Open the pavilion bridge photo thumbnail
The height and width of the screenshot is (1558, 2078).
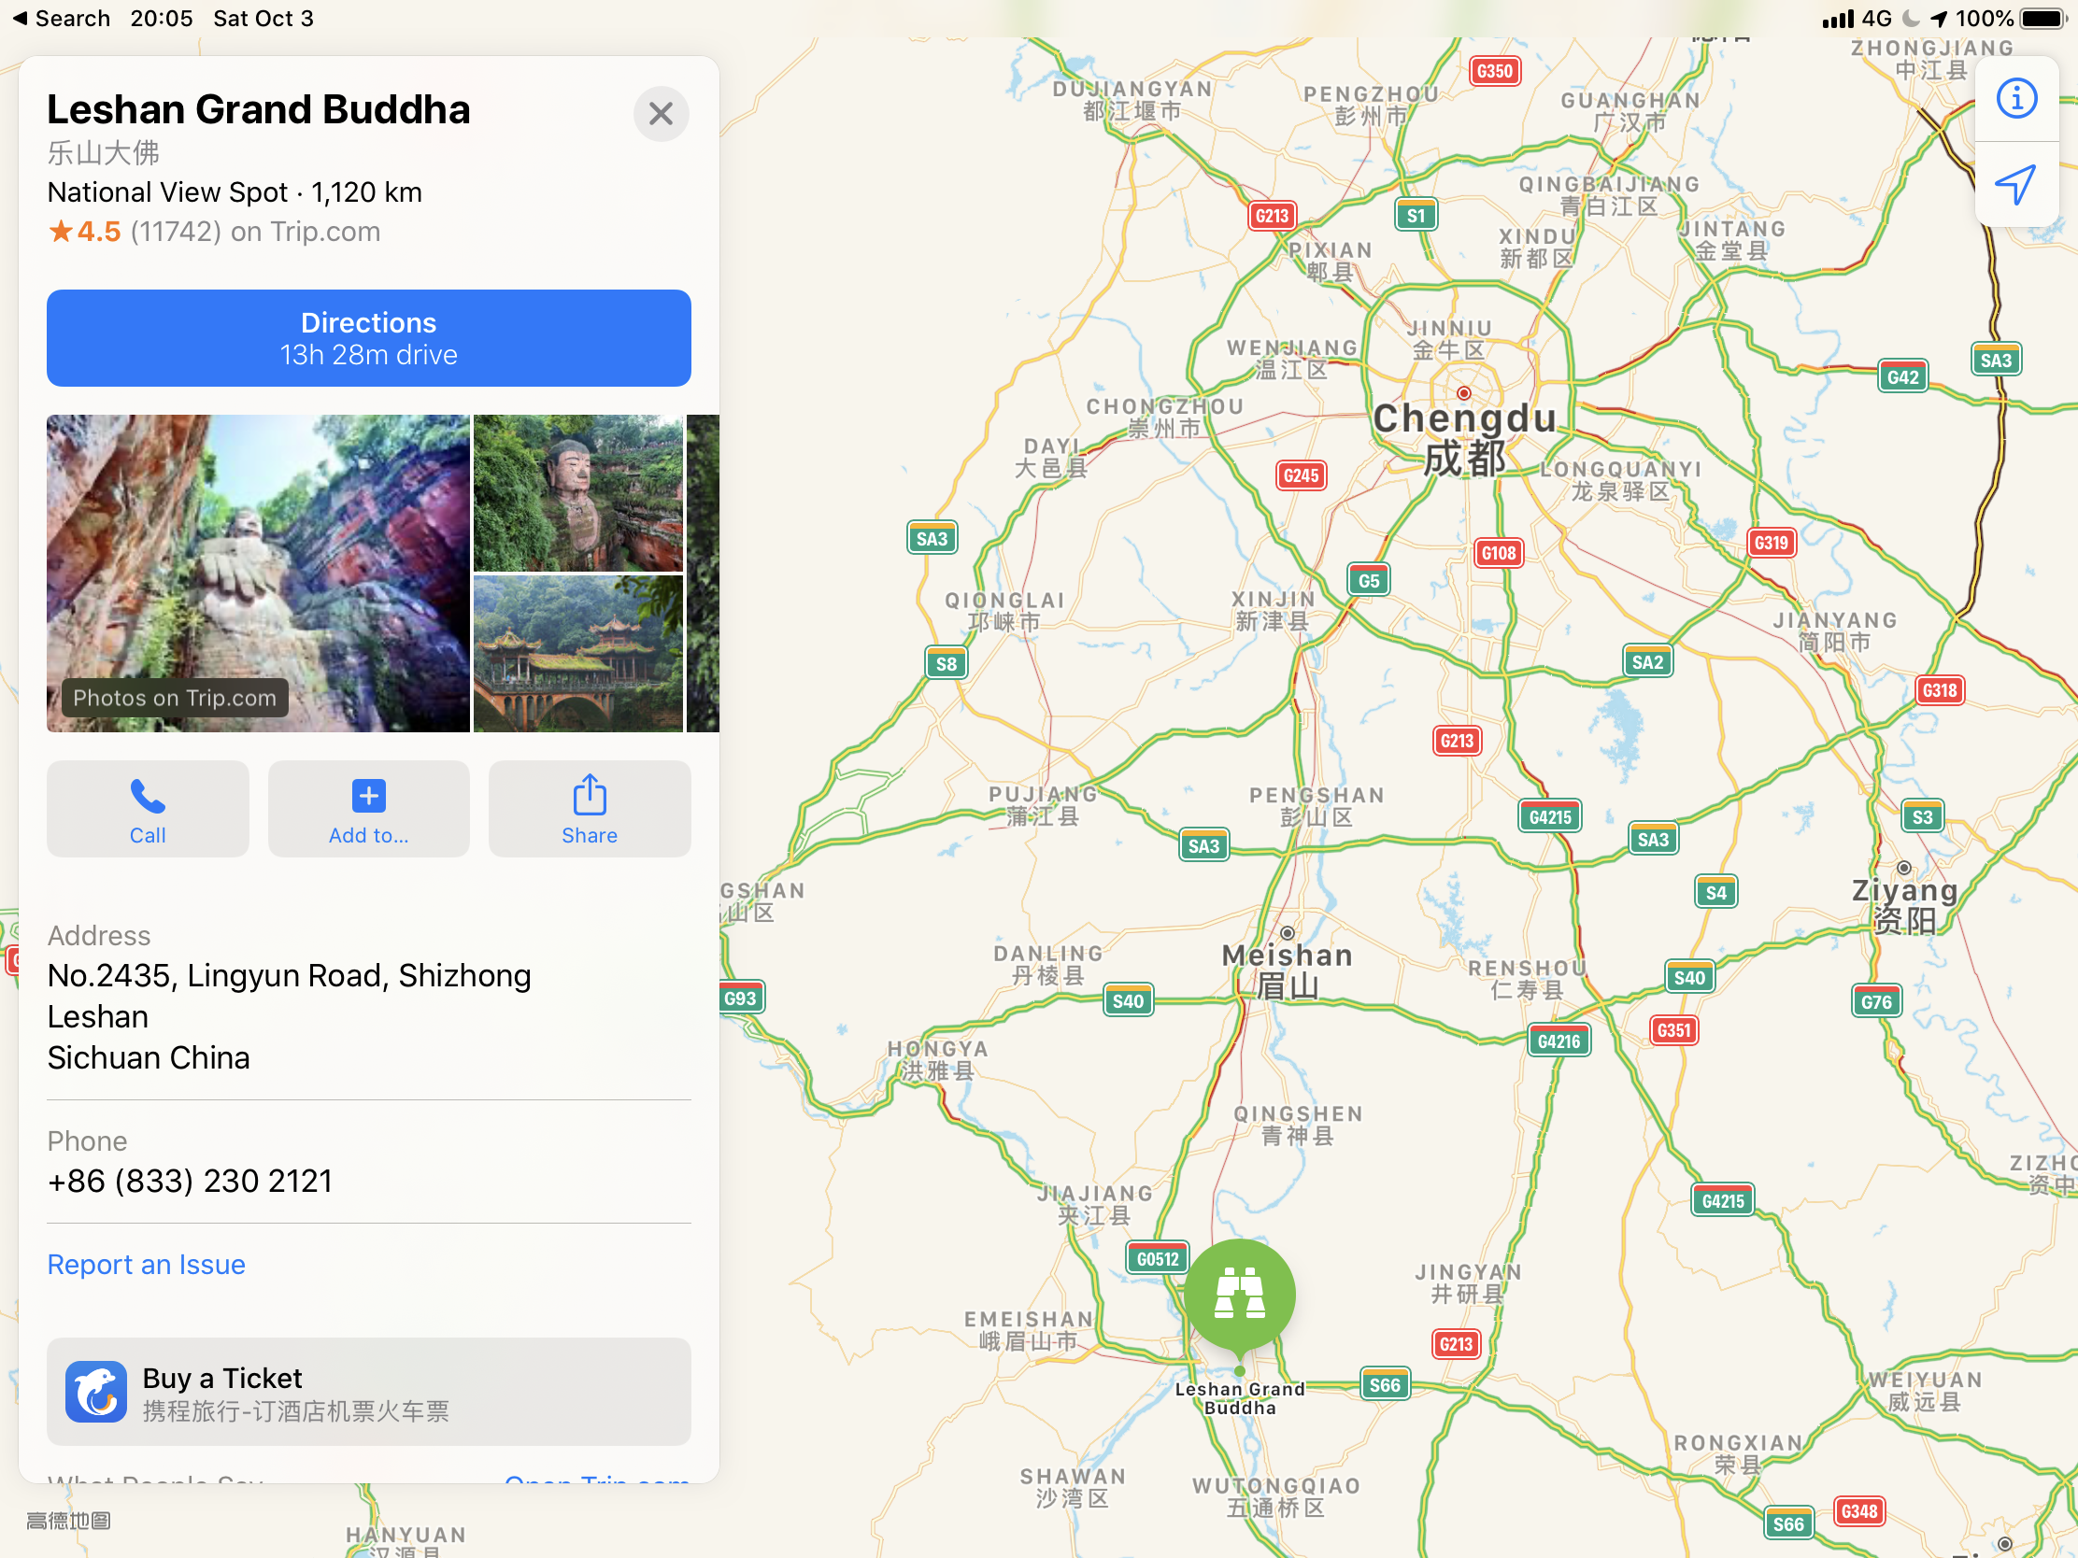577,654
